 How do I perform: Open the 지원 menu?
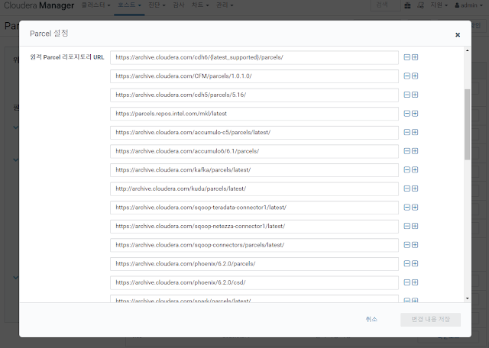[x=439, y=5]
